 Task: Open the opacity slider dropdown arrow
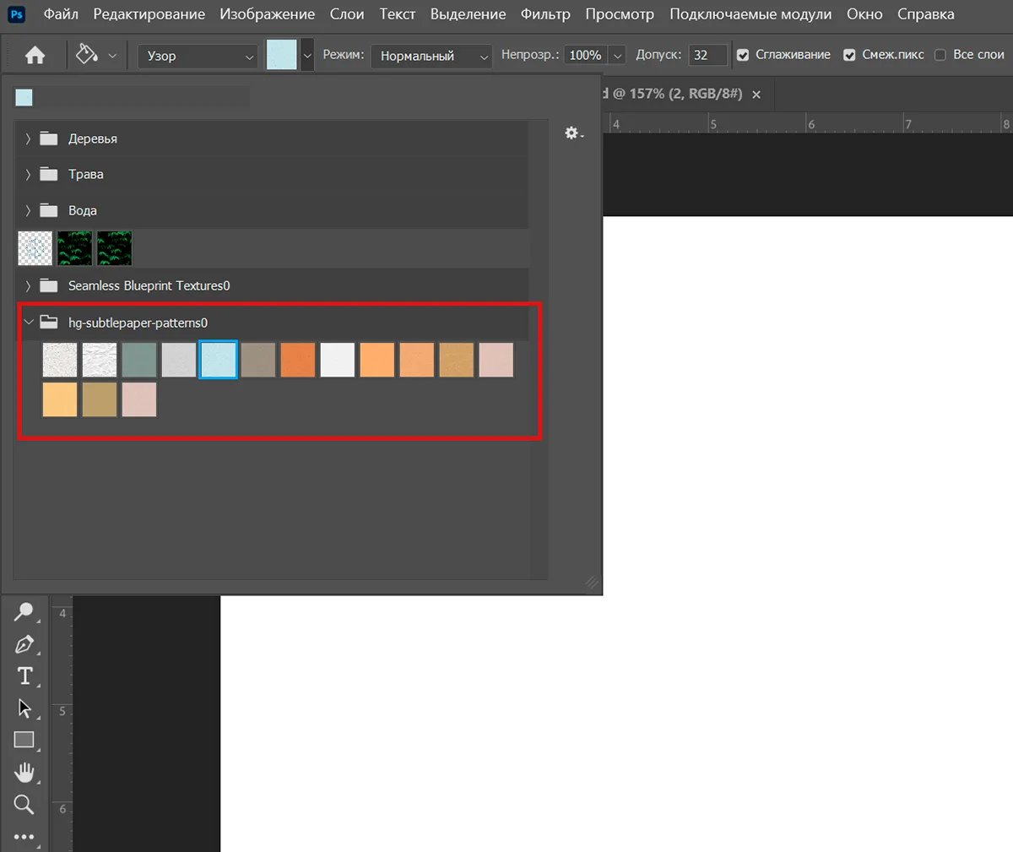(x=618, y=56)
